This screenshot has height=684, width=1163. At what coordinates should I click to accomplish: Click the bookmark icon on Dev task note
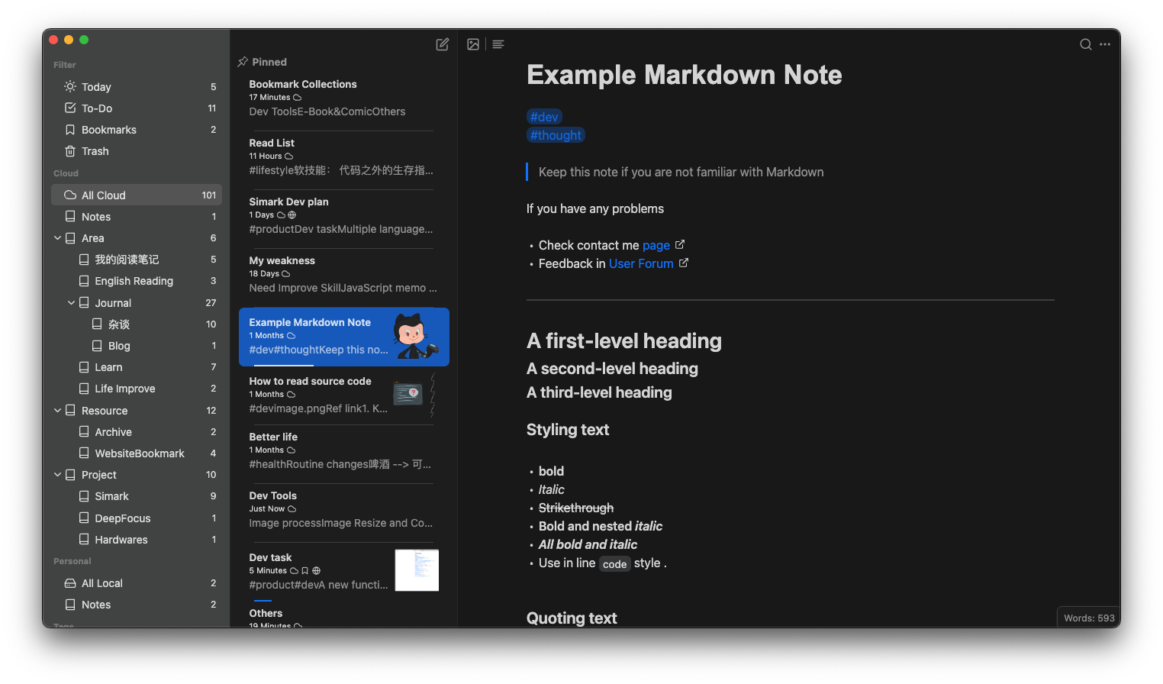(305, 571)
